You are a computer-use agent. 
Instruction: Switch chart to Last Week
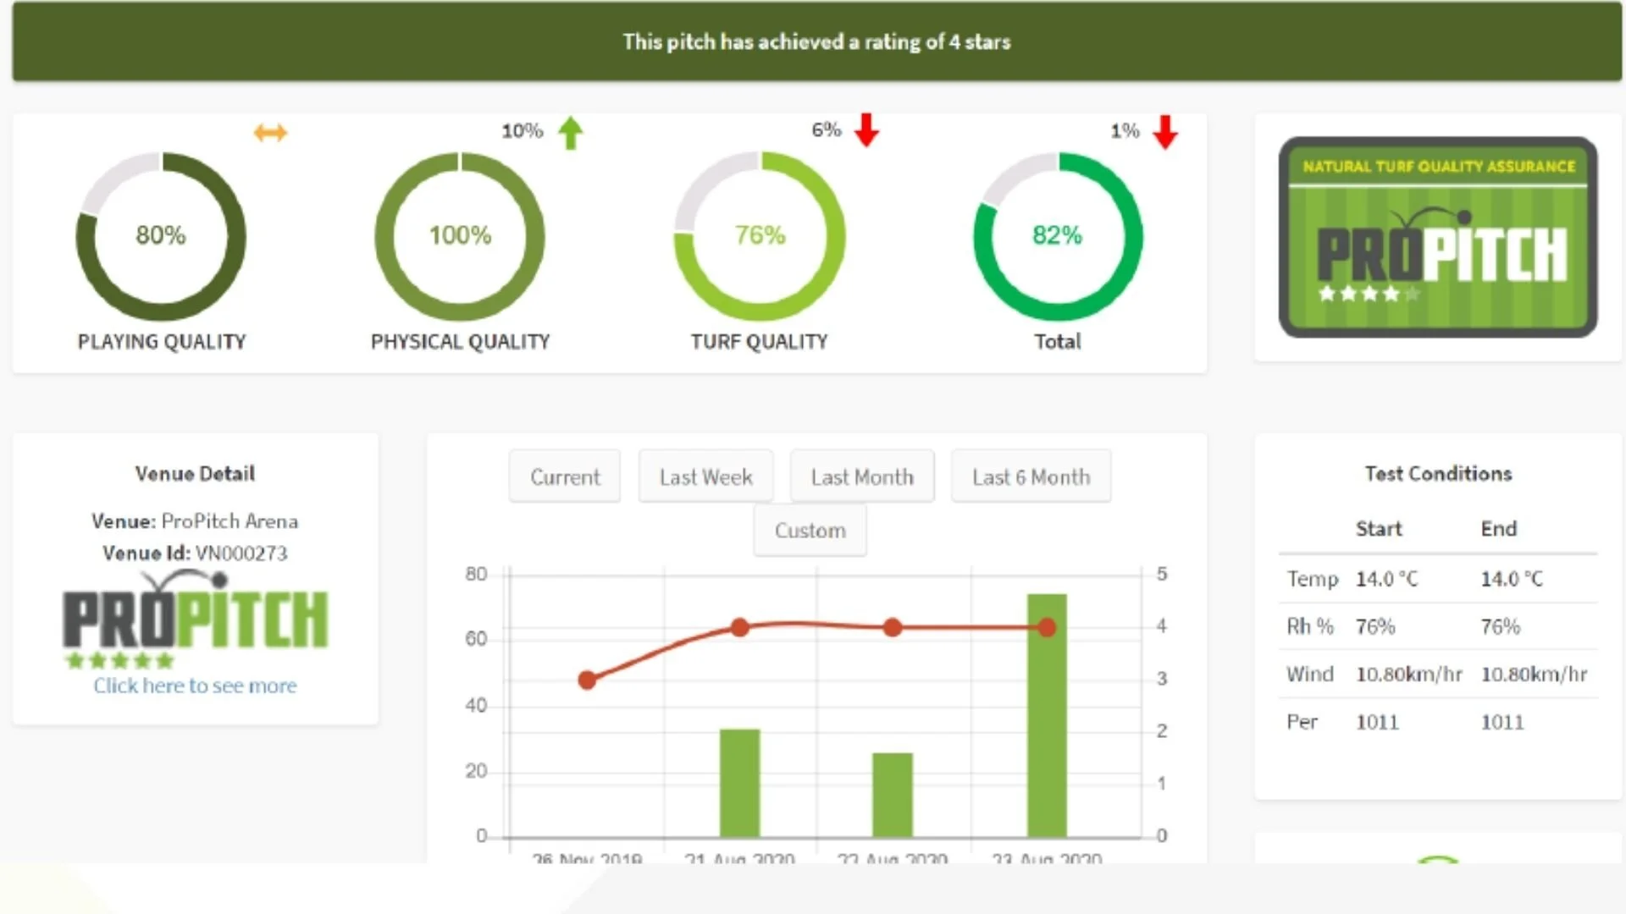click(705, 477)
